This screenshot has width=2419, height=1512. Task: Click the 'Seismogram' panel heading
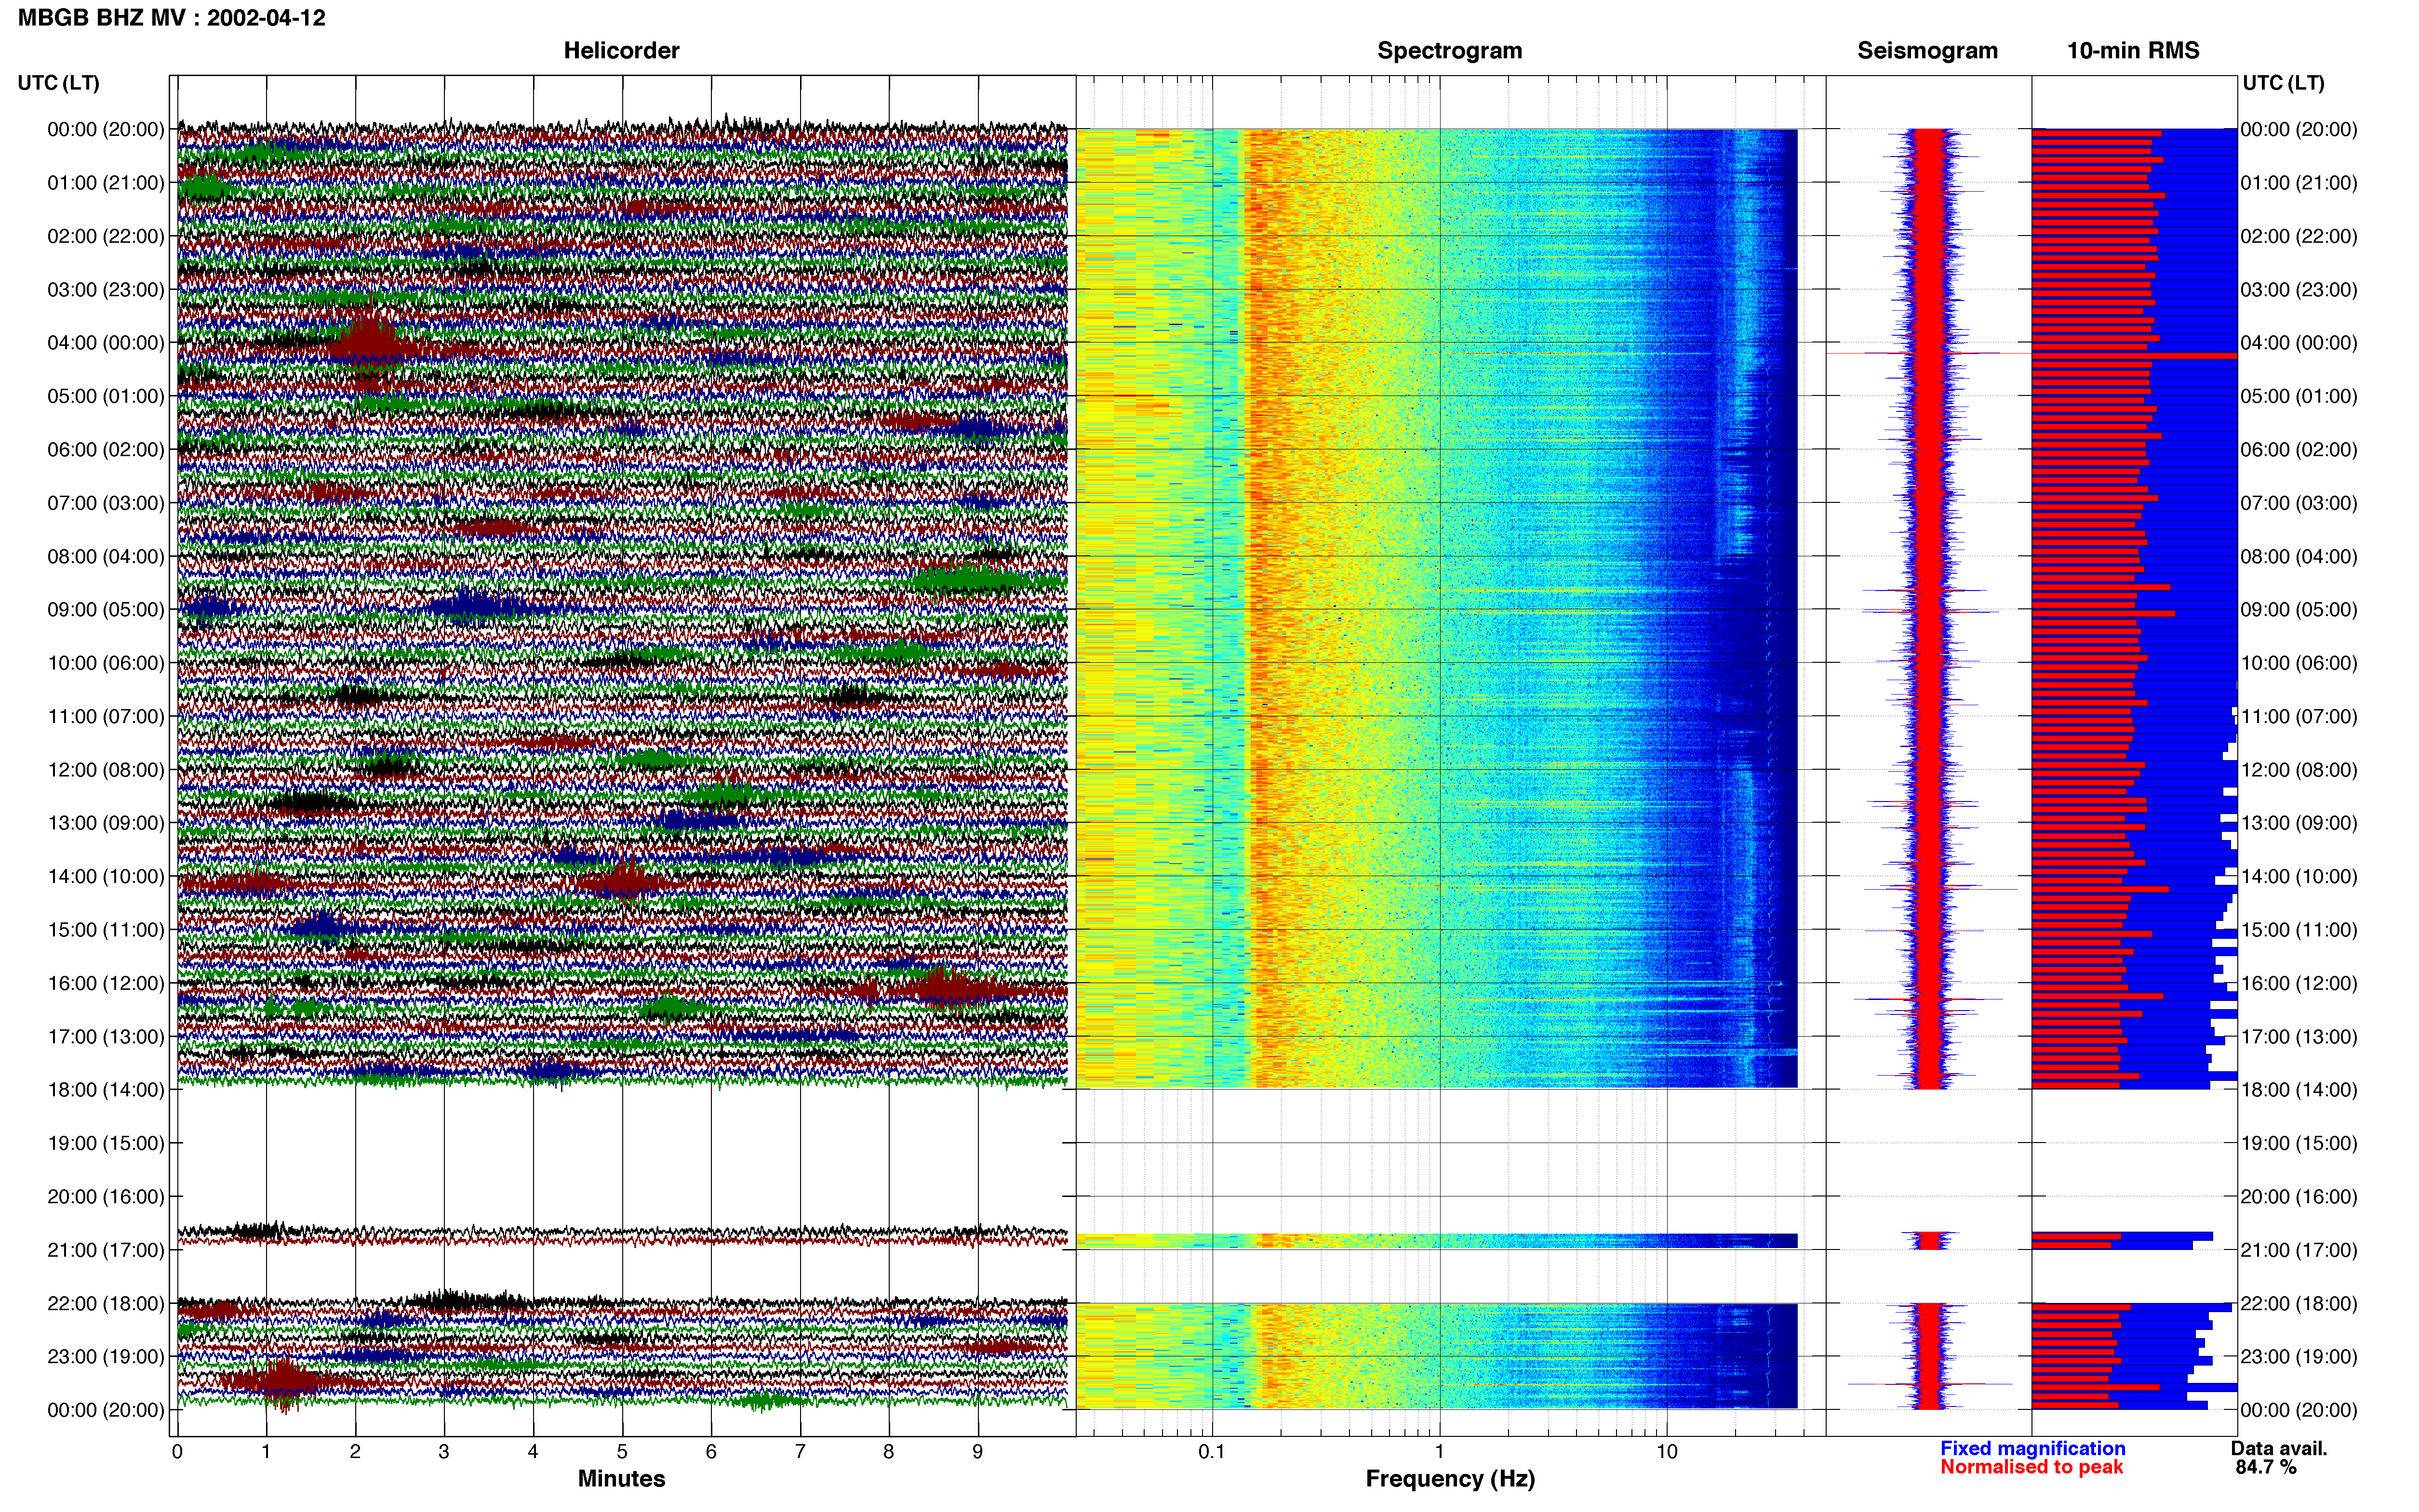click(1927, 50)
